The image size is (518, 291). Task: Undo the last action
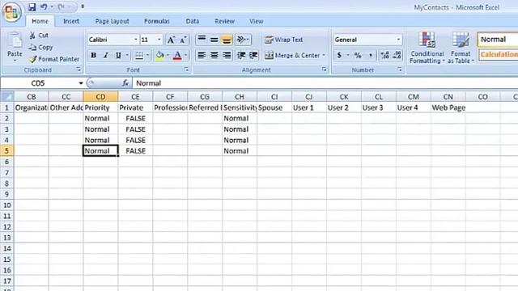click(x=44, y=7)
